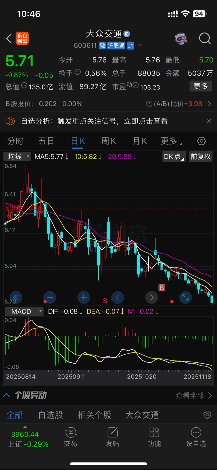
Task: Tap the 沪股通 badge
Action: click(x=116, y=46)
